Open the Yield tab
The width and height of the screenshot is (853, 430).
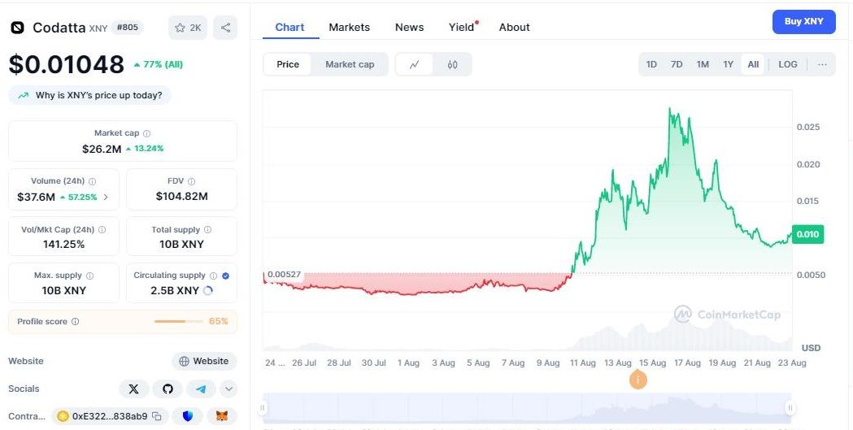coord(462,27)
